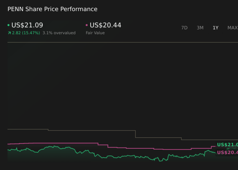This screenshot has height=170, width=238.
Task: Click the green share price legend dot
Action: point(9,25)
